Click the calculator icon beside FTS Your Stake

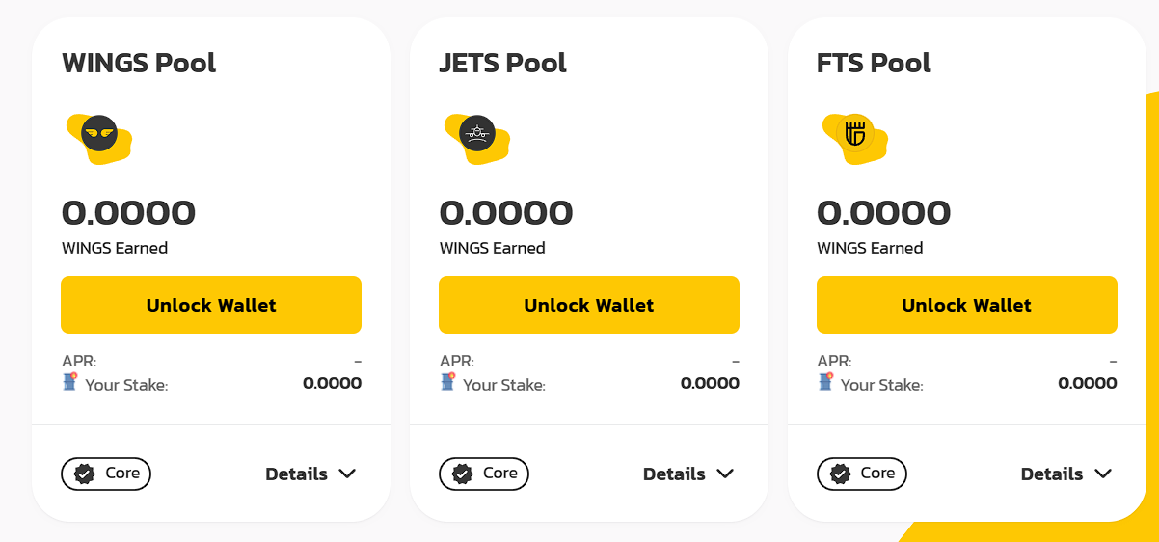coord(824,382)
